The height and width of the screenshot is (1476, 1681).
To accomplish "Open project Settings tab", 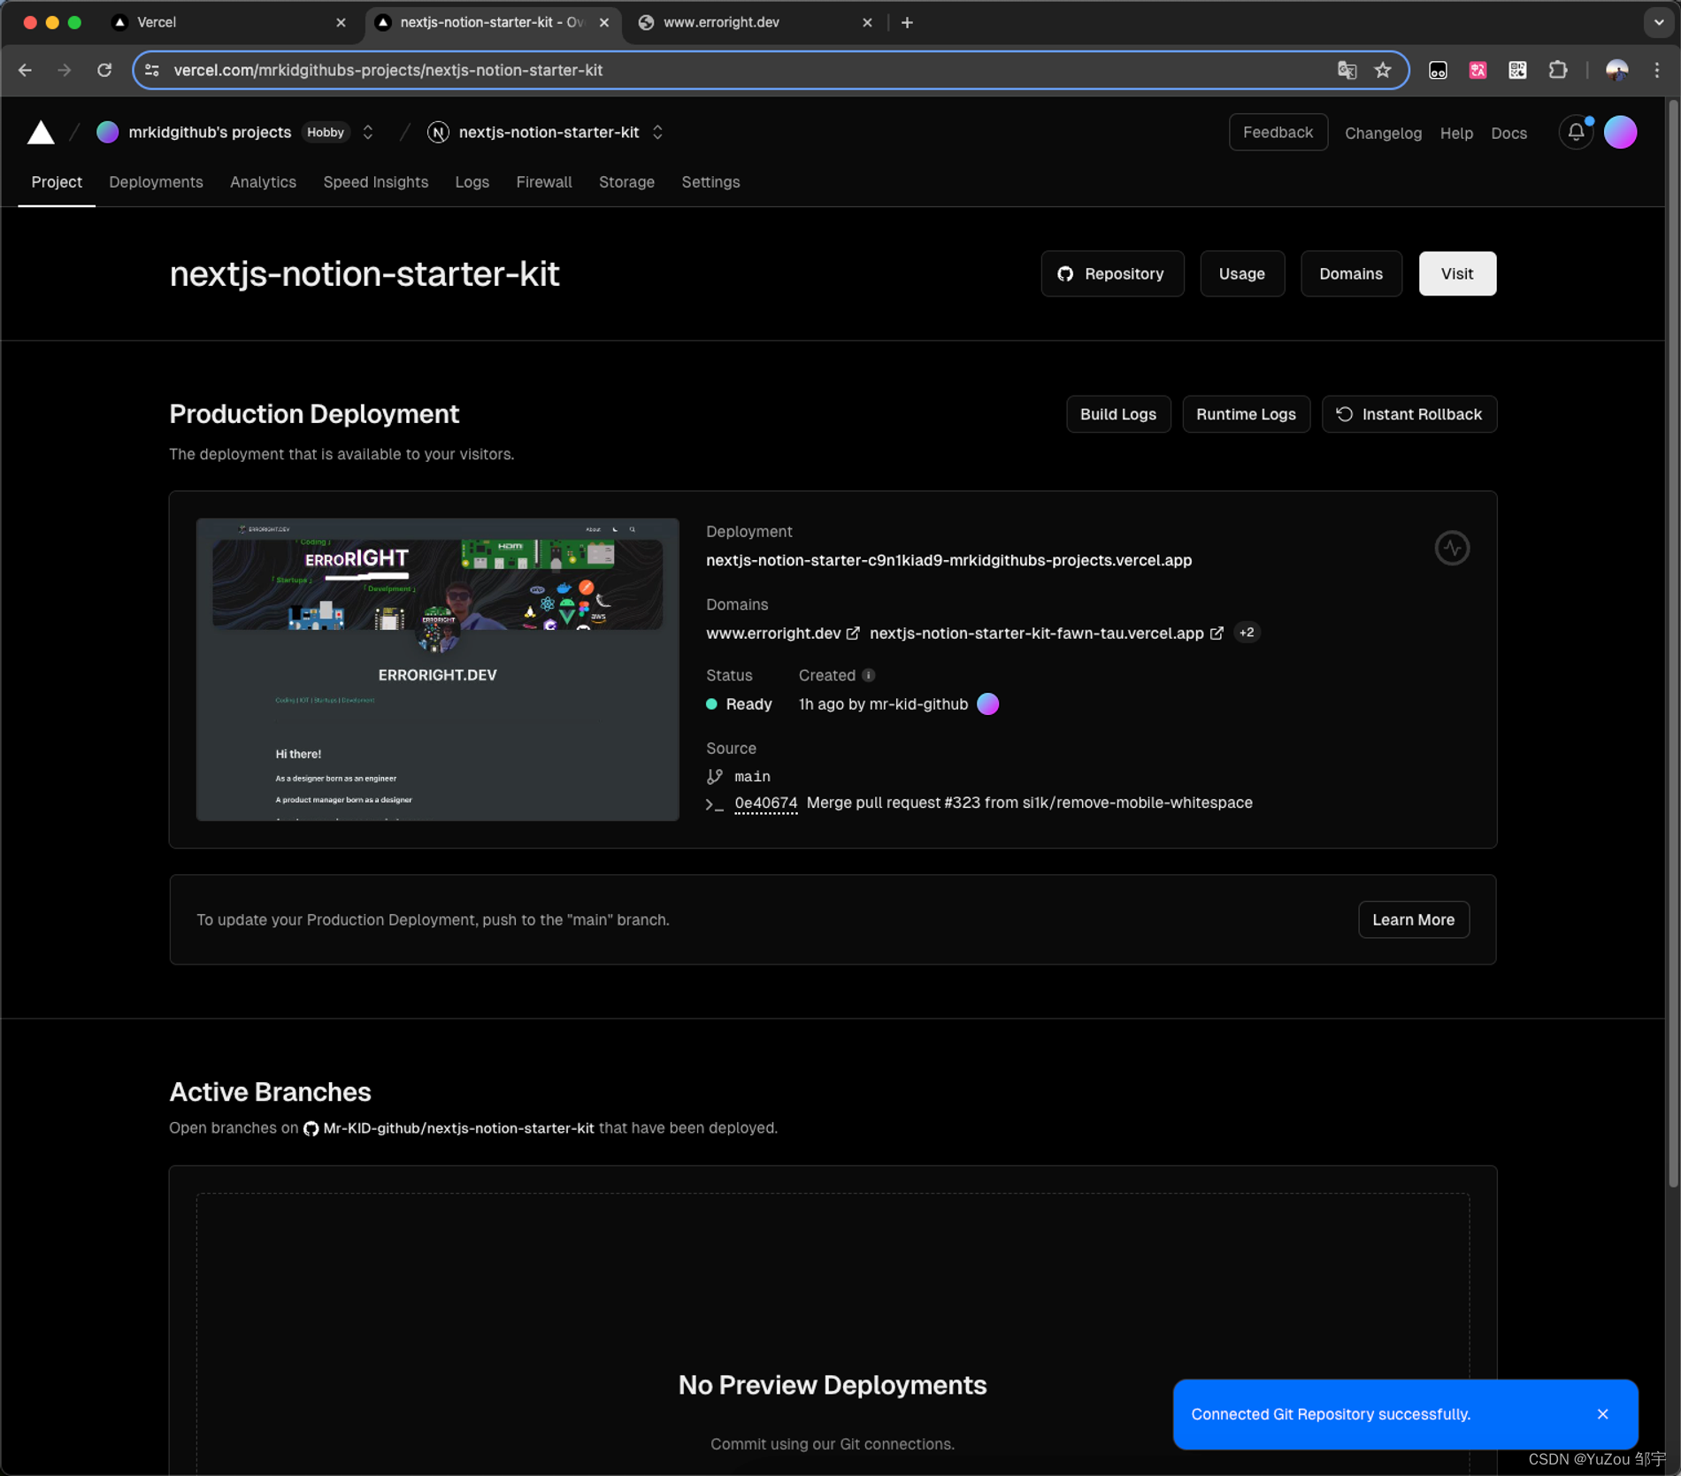I will pos(710,182).
